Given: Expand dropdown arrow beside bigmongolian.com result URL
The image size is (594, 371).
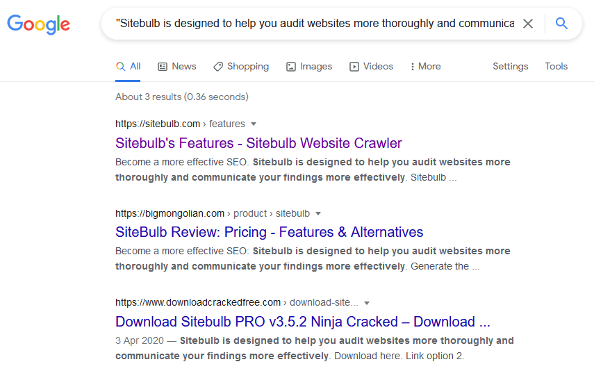Looking at the screenshot, I should (x=318, y=214).
